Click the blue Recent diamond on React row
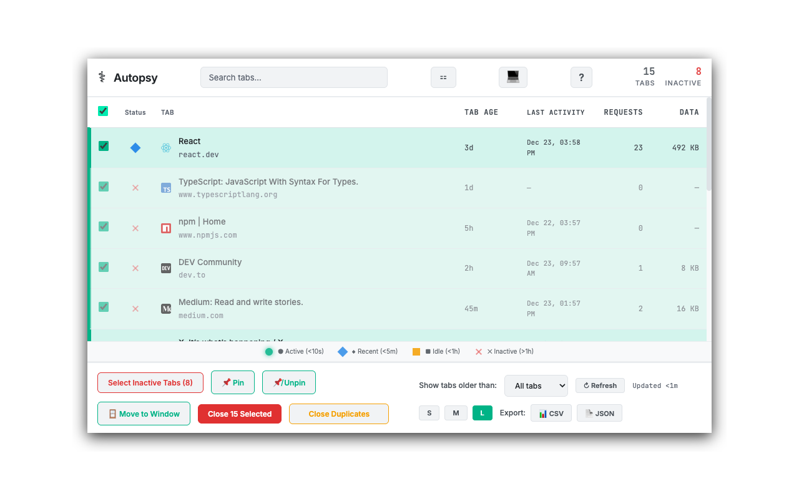The width and height of the screenshot is (799, 499). tap(135, 148)
